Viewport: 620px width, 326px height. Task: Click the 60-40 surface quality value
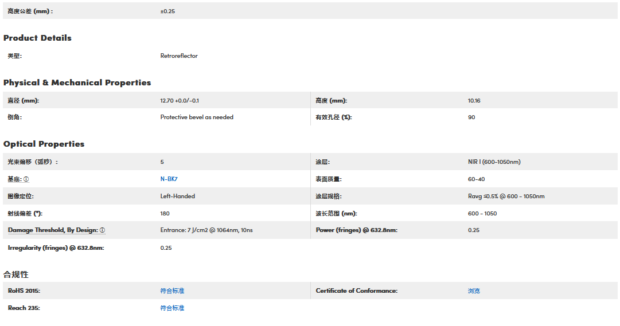[476, 179]
